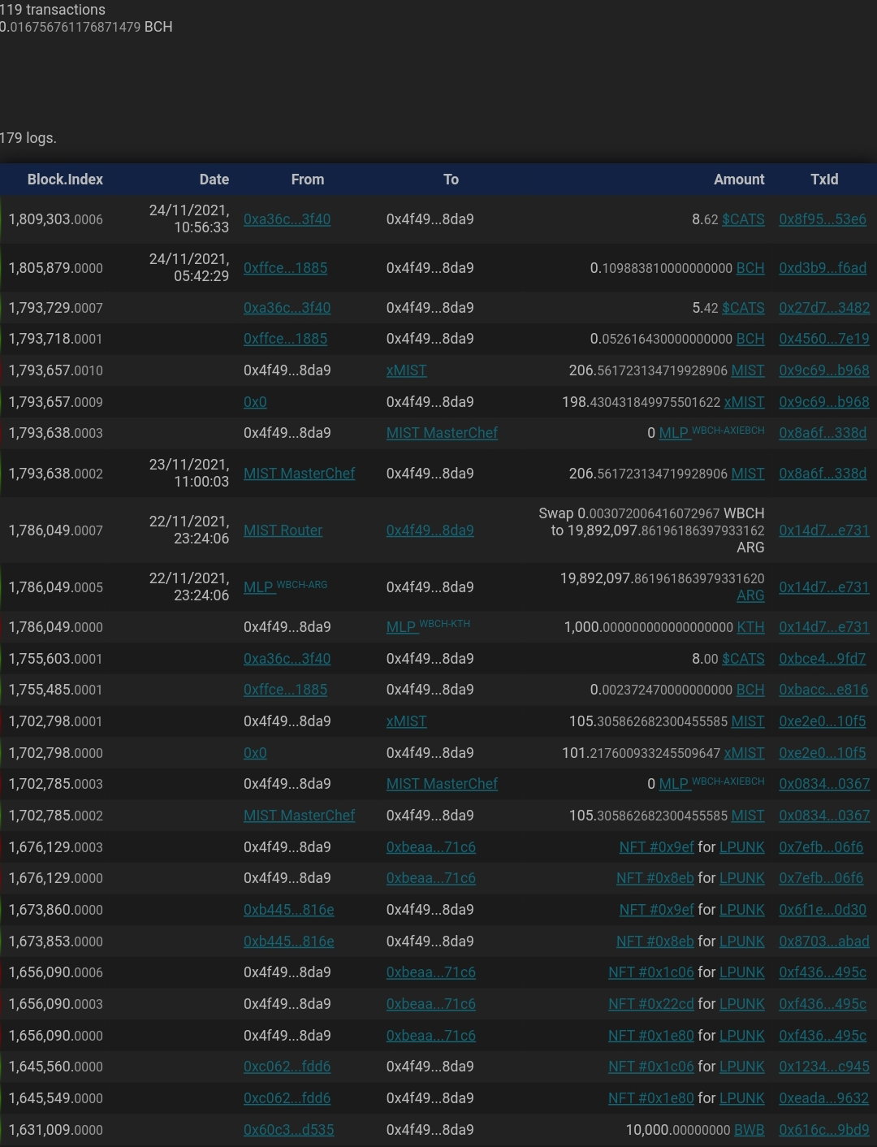Open sender 0xc062...fdd6 in row 1,645,560.0000
The width and height of the screenshot is (877, 1147).
[287, 1067]
